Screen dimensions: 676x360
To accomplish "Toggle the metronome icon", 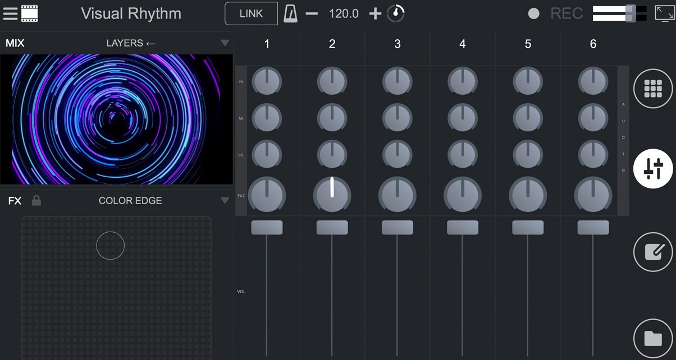I will [290, 13].
